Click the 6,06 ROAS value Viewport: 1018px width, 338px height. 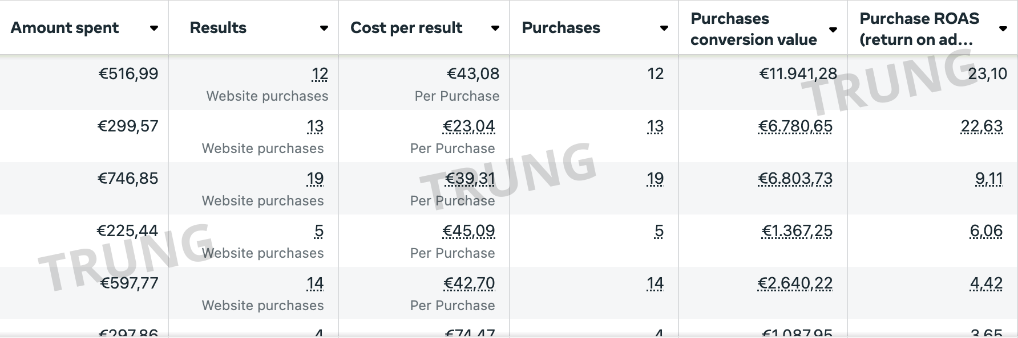click(x=986, y=231)
